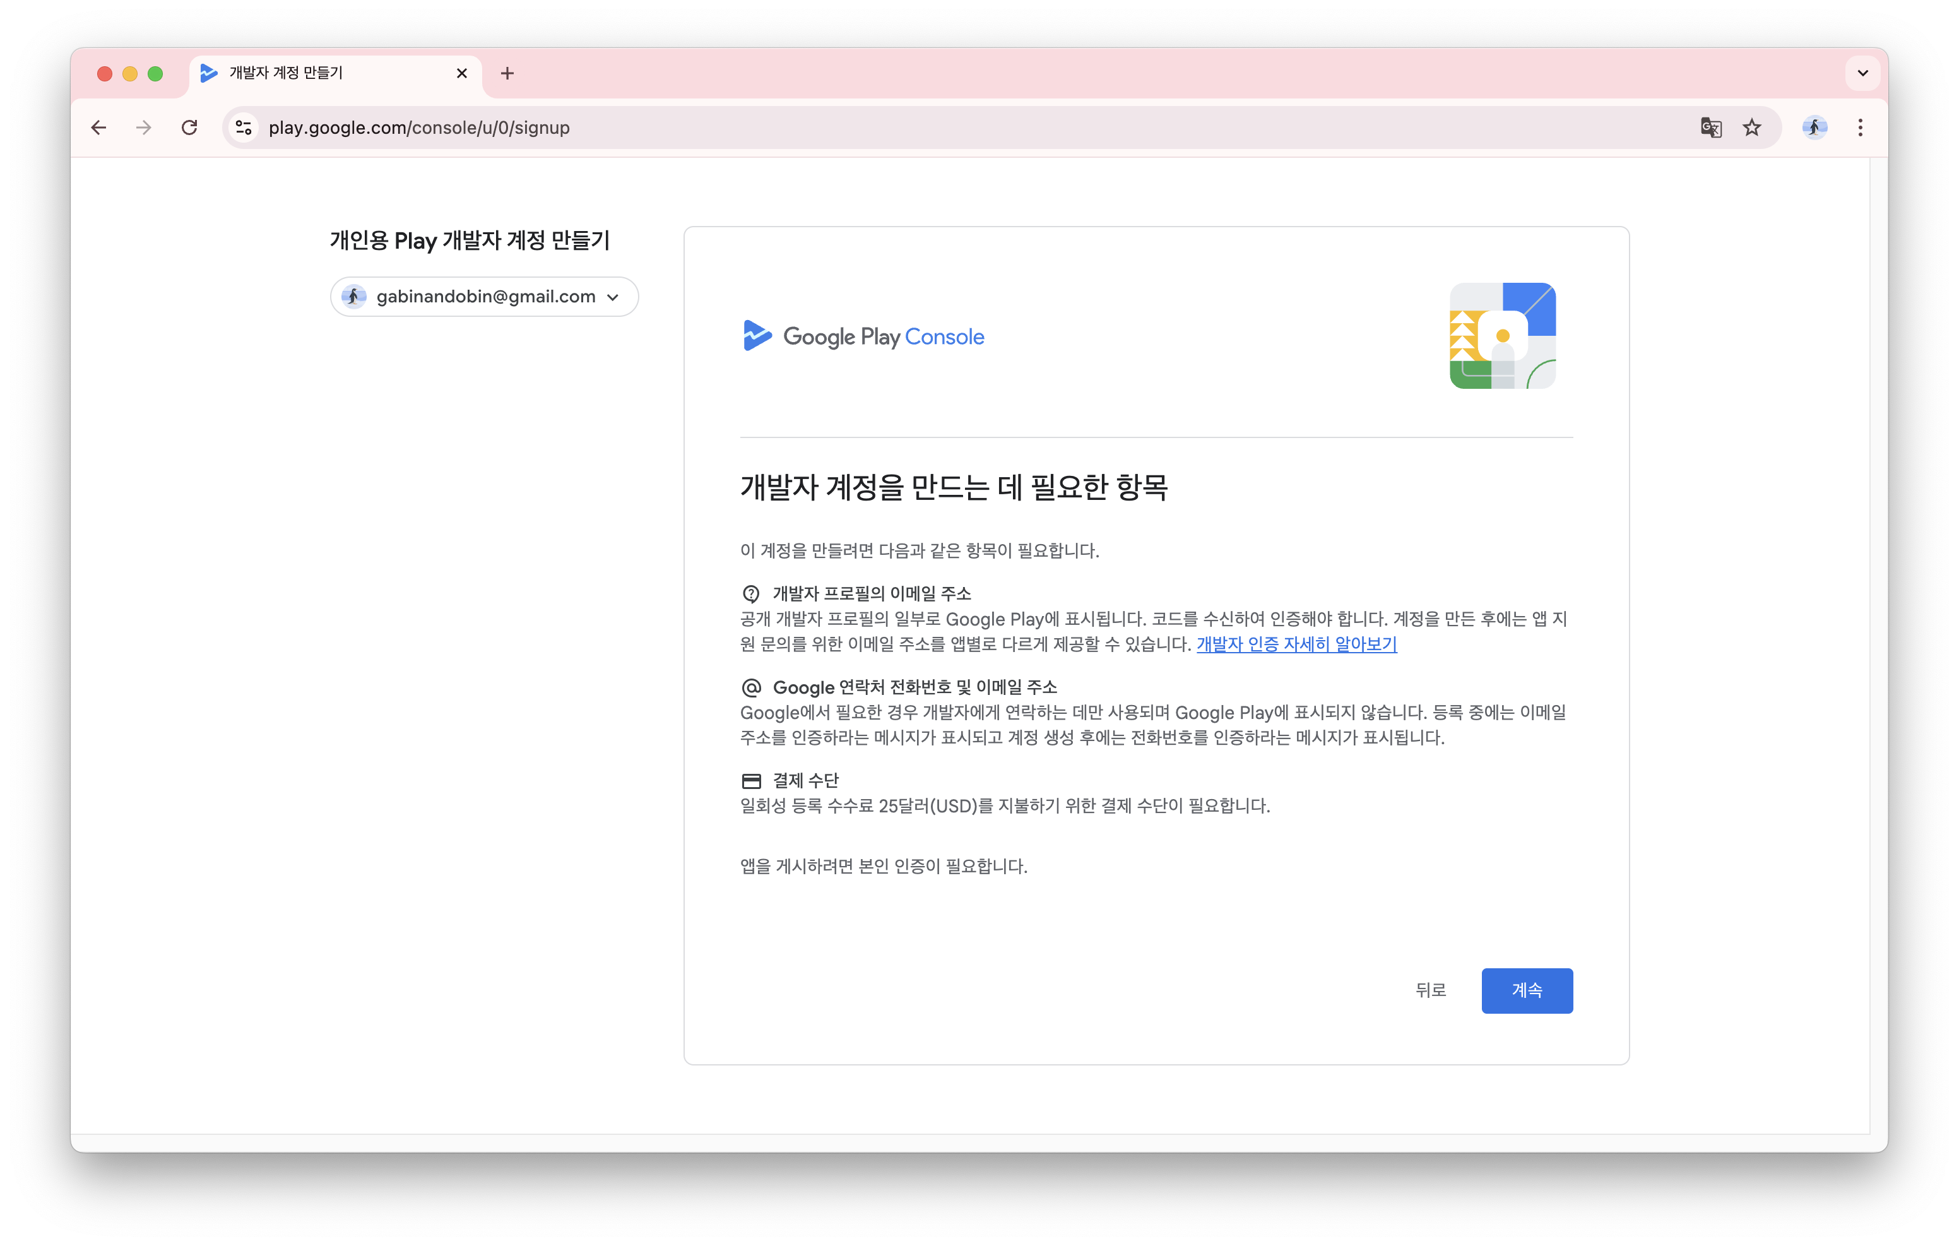This screenshot has width=1959, height=1246.
Task: Open the browser profile with penguin avatar
Action: click(x=1814, y=128)
